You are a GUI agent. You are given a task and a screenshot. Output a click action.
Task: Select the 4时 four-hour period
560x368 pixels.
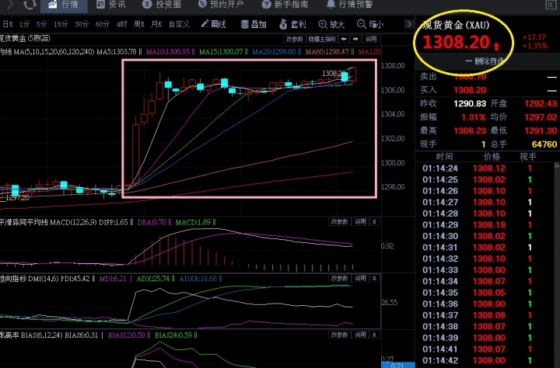click(x=120, y=24)
